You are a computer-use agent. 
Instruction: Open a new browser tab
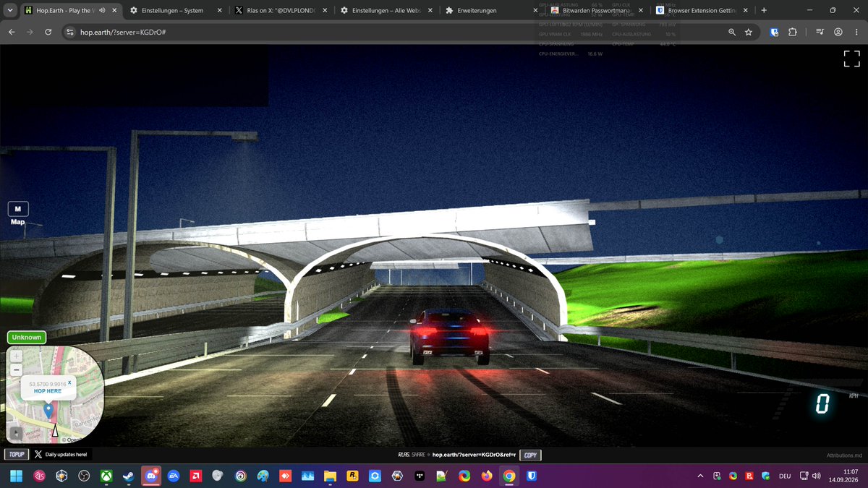[764, 11]
